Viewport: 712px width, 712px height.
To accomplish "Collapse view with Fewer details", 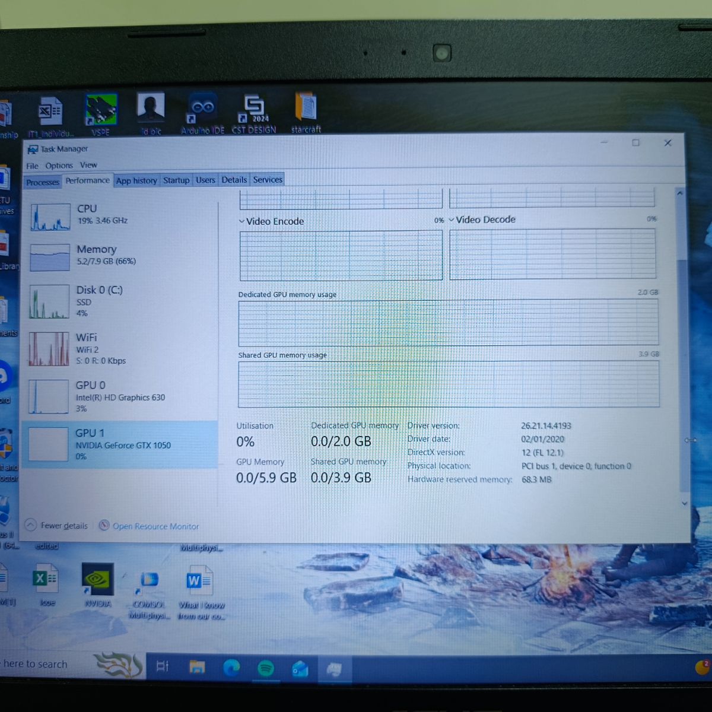I will [x=57, y=526].
